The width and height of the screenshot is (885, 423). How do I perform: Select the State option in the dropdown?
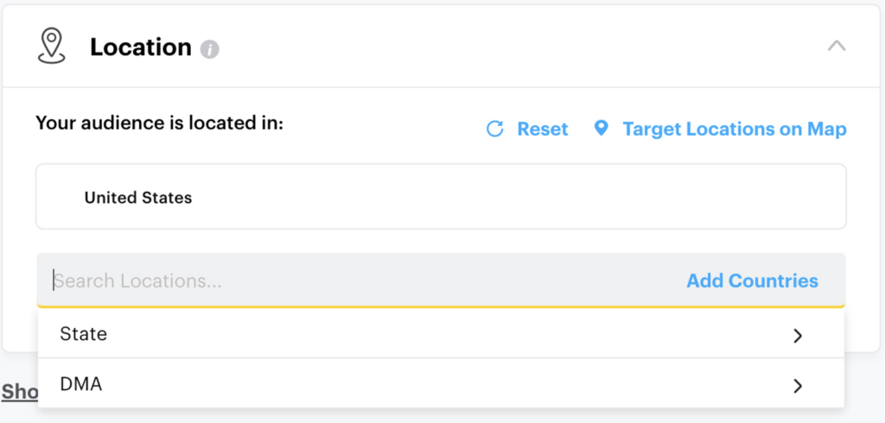coord(84,334)
